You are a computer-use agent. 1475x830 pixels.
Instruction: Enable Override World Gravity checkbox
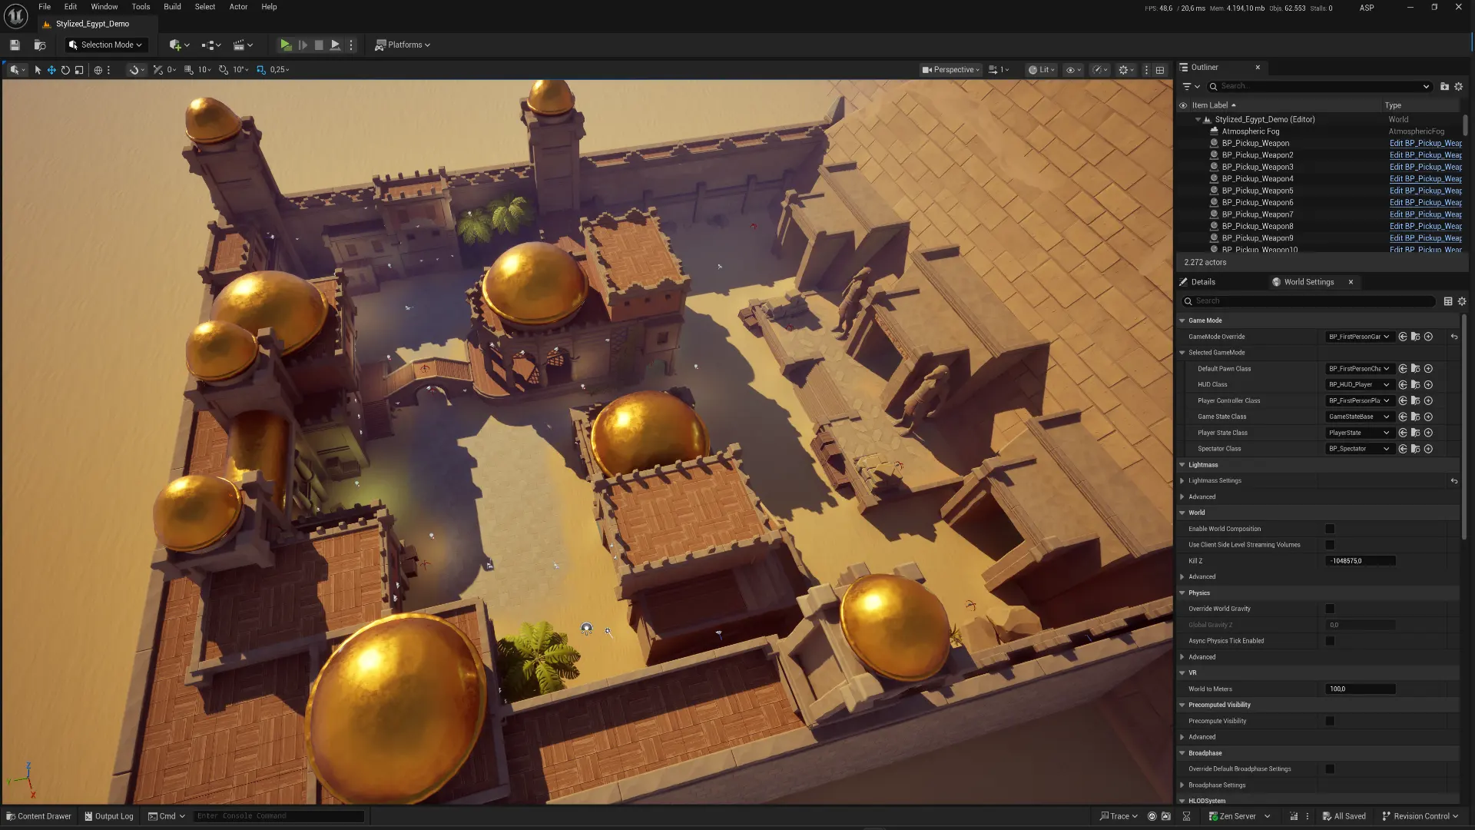point(1330,609)
